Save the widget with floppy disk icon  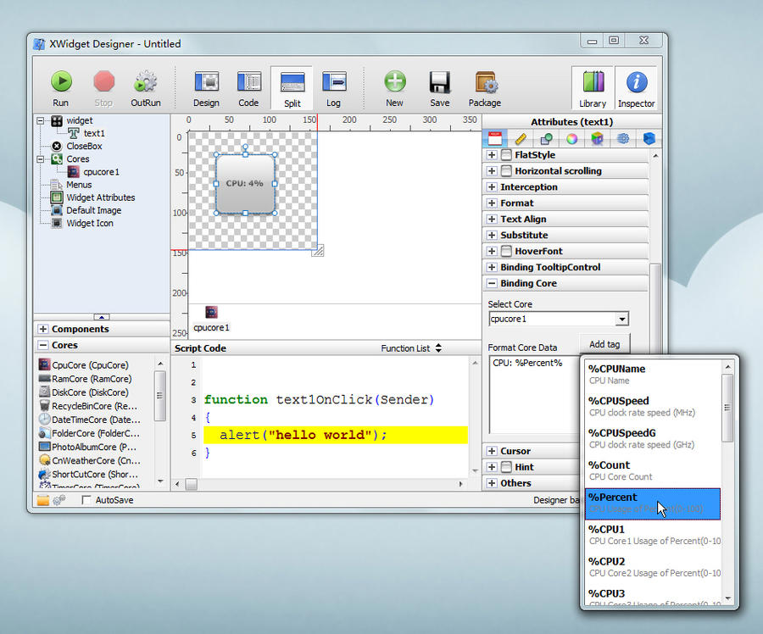coord(439,88)
